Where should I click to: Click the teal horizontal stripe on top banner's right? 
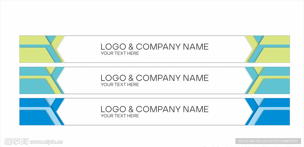click(x=276, y=46)
